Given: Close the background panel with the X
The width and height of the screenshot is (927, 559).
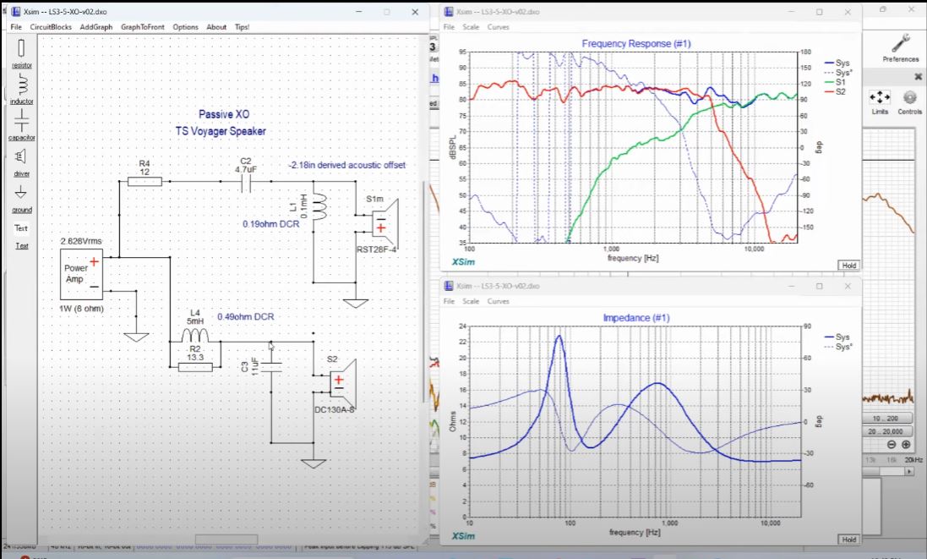Looking at the screenshot, I should (x=919, y=77).
